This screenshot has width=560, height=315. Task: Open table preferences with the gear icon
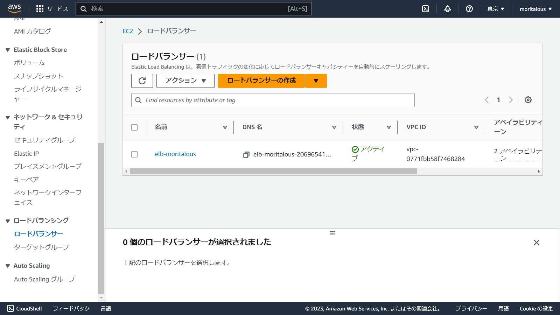point(528,100)
